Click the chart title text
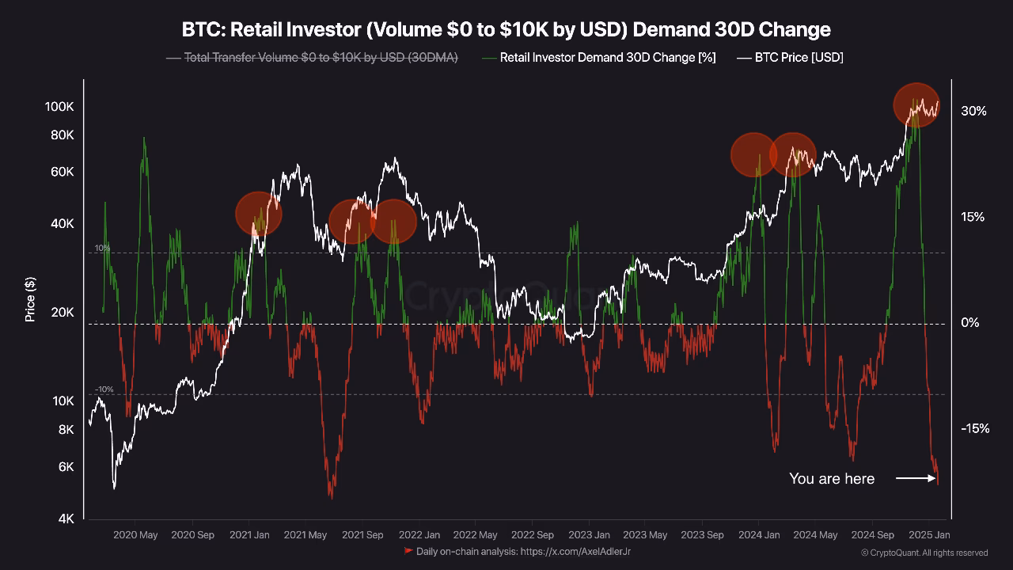Viewport: 1013px width, 570px height. click(x=506, y=29)
